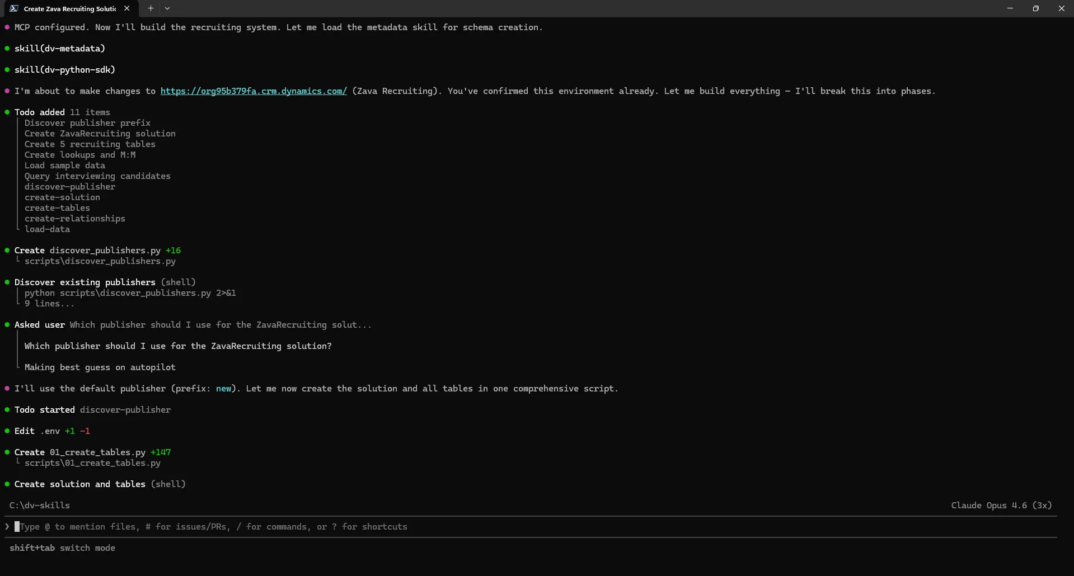Select the prompt chevron at the input line
1074x576 pixels.
[x=7, y=526]
